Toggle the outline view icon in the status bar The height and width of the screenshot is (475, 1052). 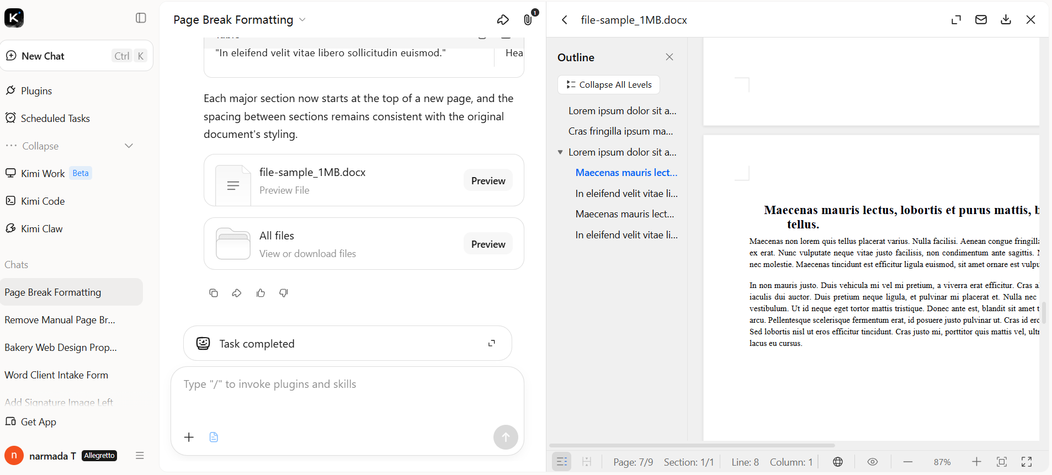coord(562,462)
